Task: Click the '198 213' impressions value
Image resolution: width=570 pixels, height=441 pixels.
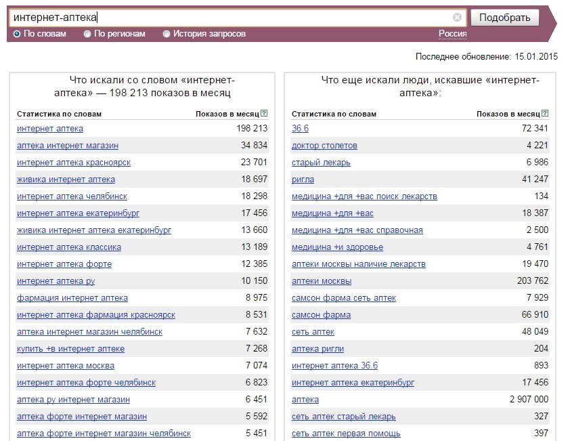Action: click(x=252, y=128)
